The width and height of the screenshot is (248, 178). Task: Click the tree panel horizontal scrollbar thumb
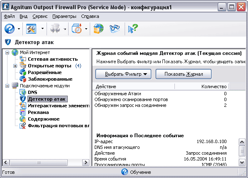(39, 163)
